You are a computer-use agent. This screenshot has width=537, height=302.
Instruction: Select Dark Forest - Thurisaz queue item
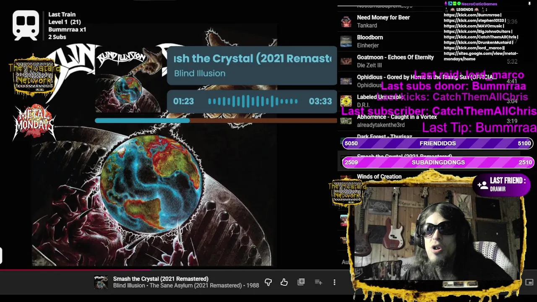click(384, 137)
